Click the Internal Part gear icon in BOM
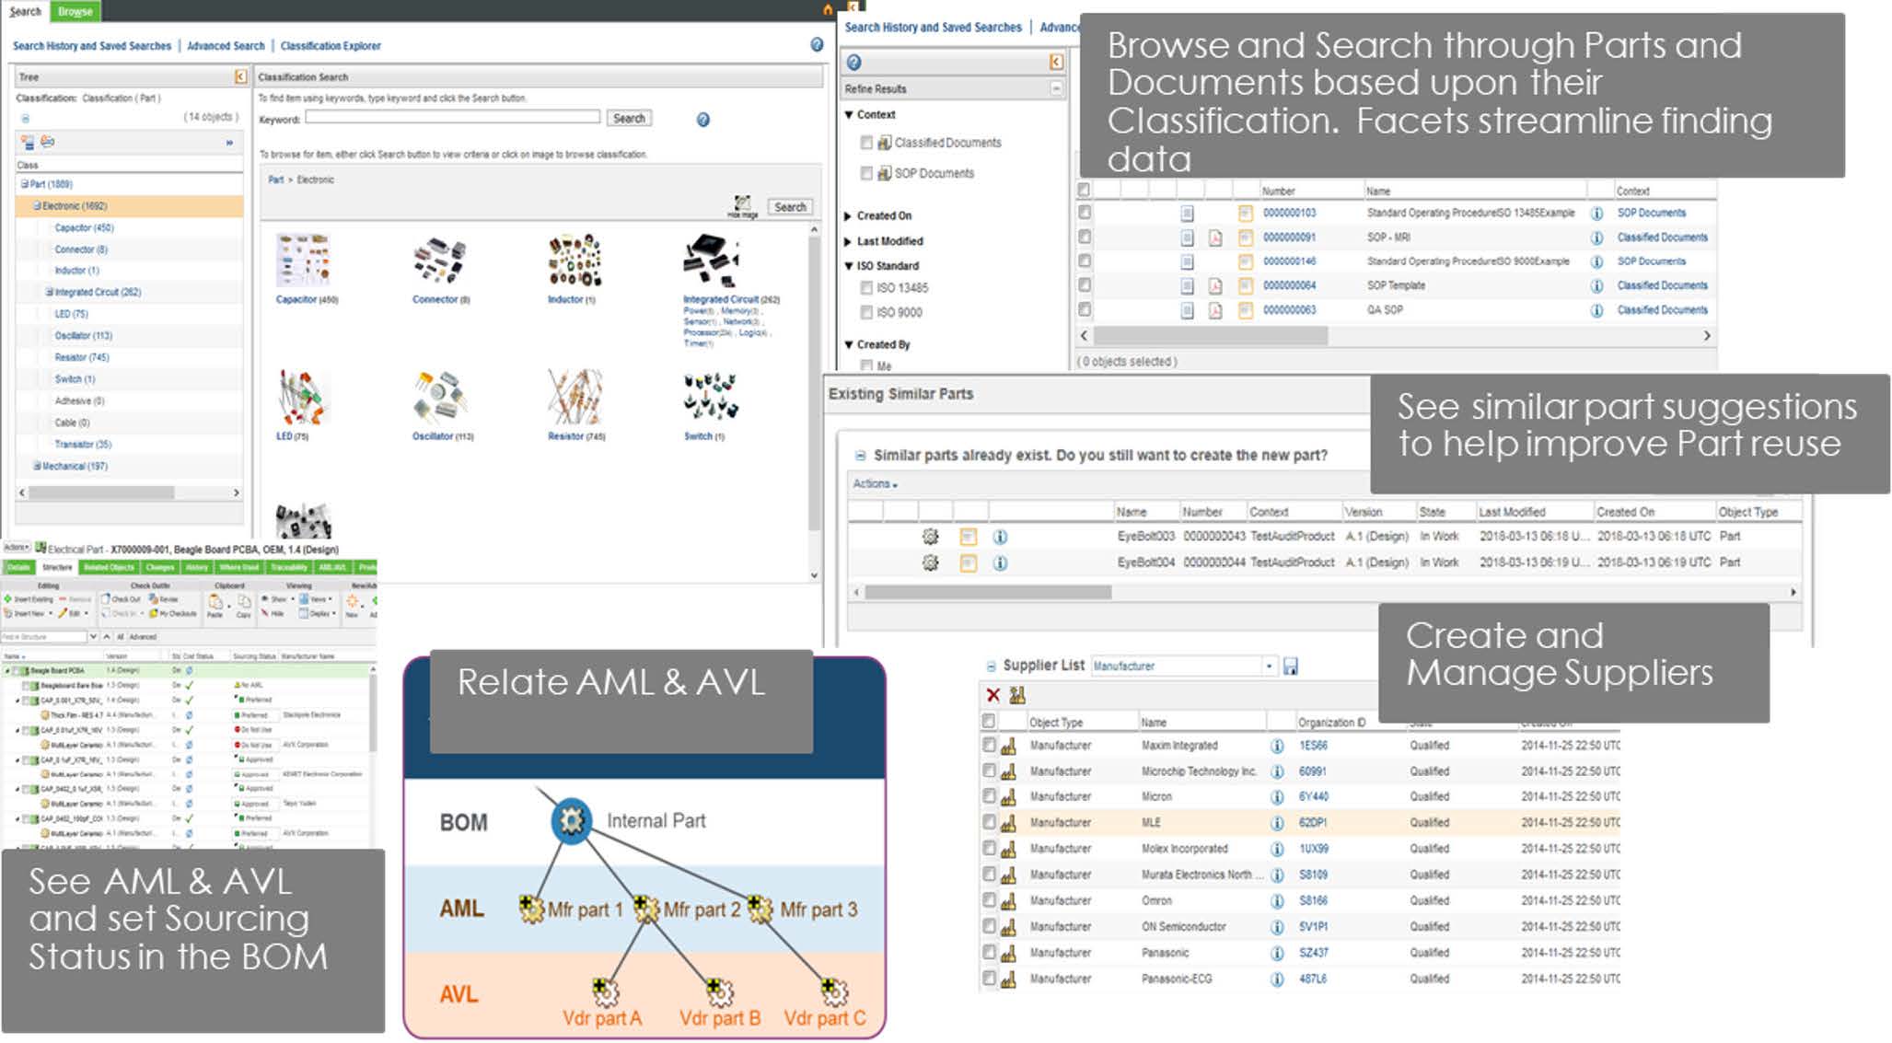This screenshot has width=1892, height=1043. 571,820
